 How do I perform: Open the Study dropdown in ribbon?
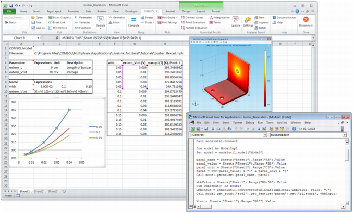(x=153, y=22)
